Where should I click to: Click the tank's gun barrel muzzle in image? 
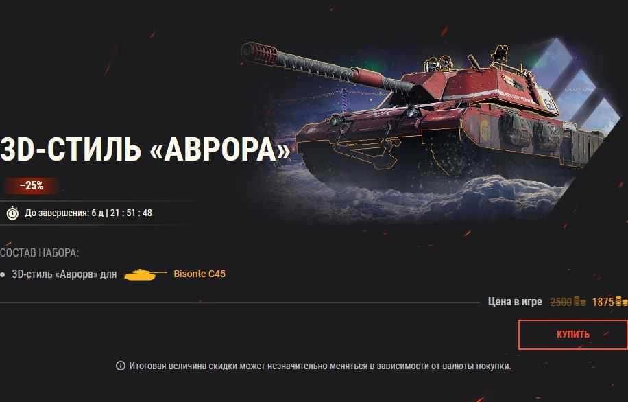tap(260, 54)
